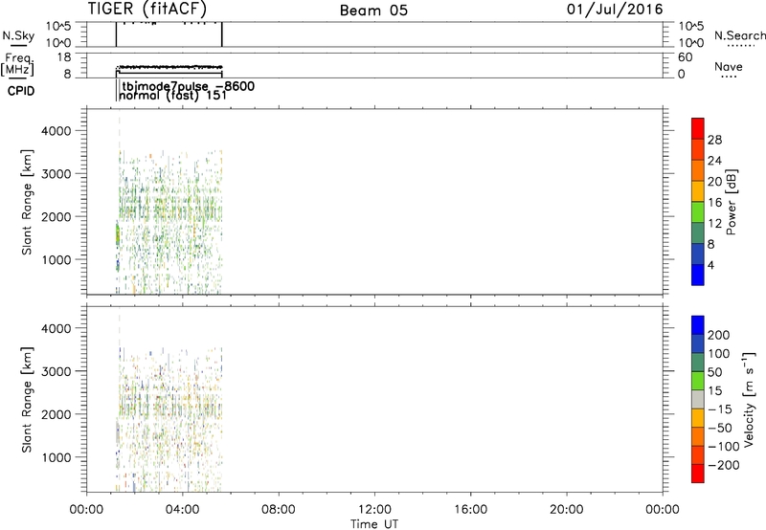Image resolution: width=766 pixels, height=530 pixels.
Task: Select the 3000 tick in the velocity panel
Action: point(56,371)
